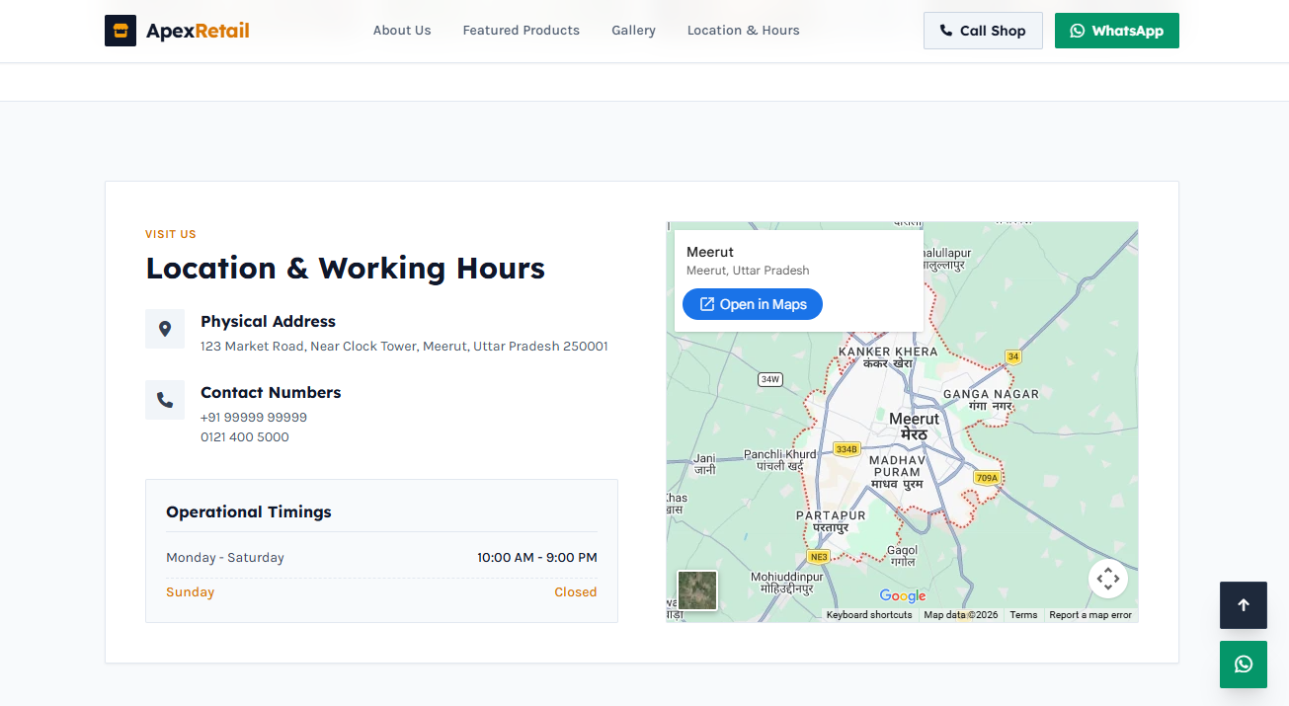Click the Meerut city label on map
The width and height of the screenshot is (1289, 706).
[914, 426]
